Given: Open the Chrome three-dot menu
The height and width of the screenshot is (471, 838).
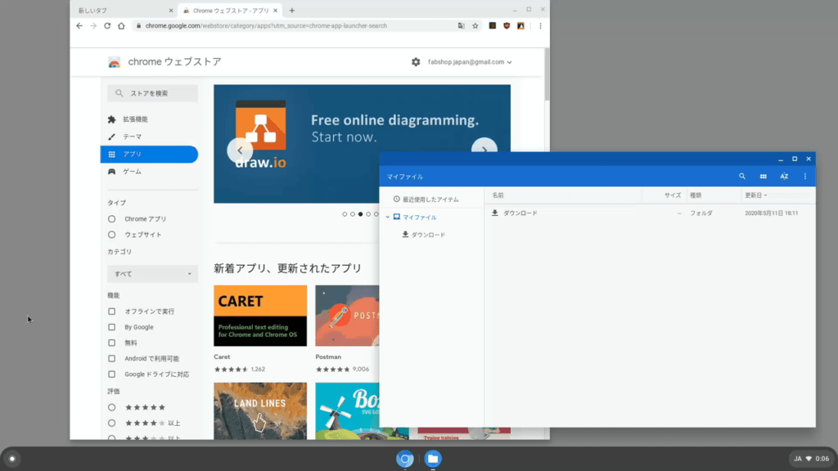Looking at the screenshot, I should pos(540,25).
